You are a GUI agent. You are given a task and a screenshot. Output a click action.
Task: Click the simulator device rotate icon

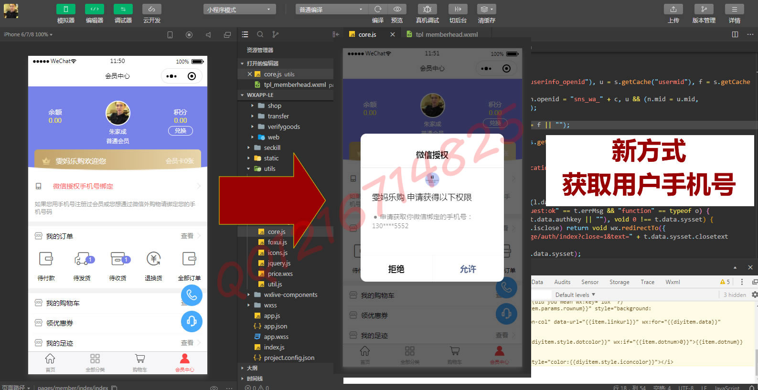[170, 35]
